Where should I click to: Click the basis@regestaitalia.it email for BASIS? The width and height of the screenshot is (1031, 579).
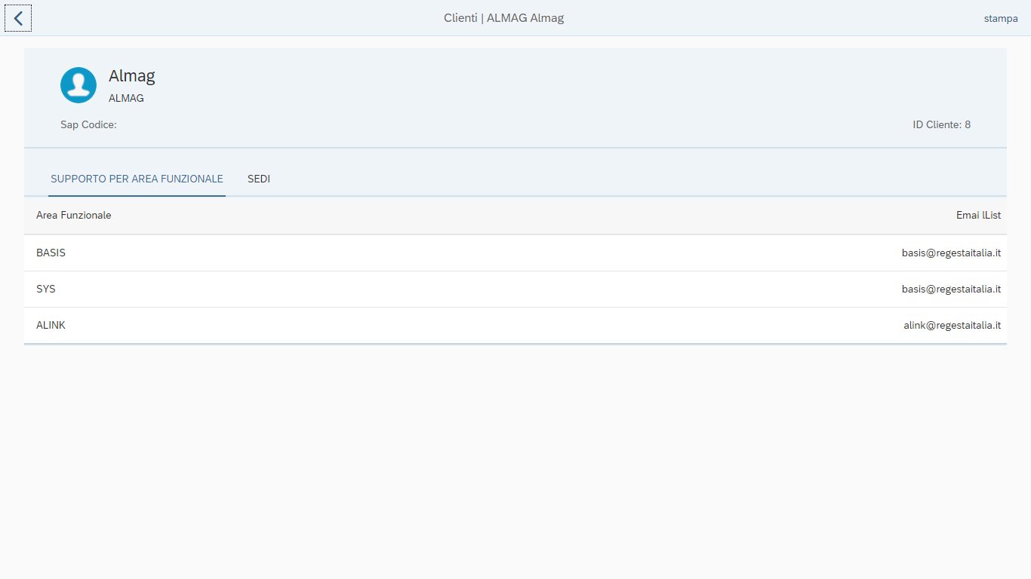pyautogui.click(x=951, y=253)
